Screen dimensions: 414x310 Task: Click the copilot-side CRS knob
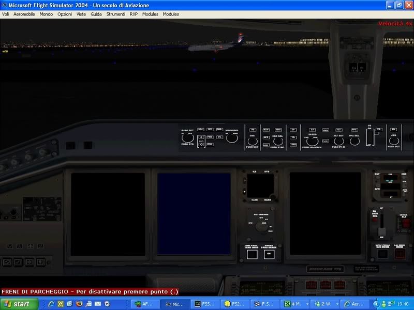394,141
